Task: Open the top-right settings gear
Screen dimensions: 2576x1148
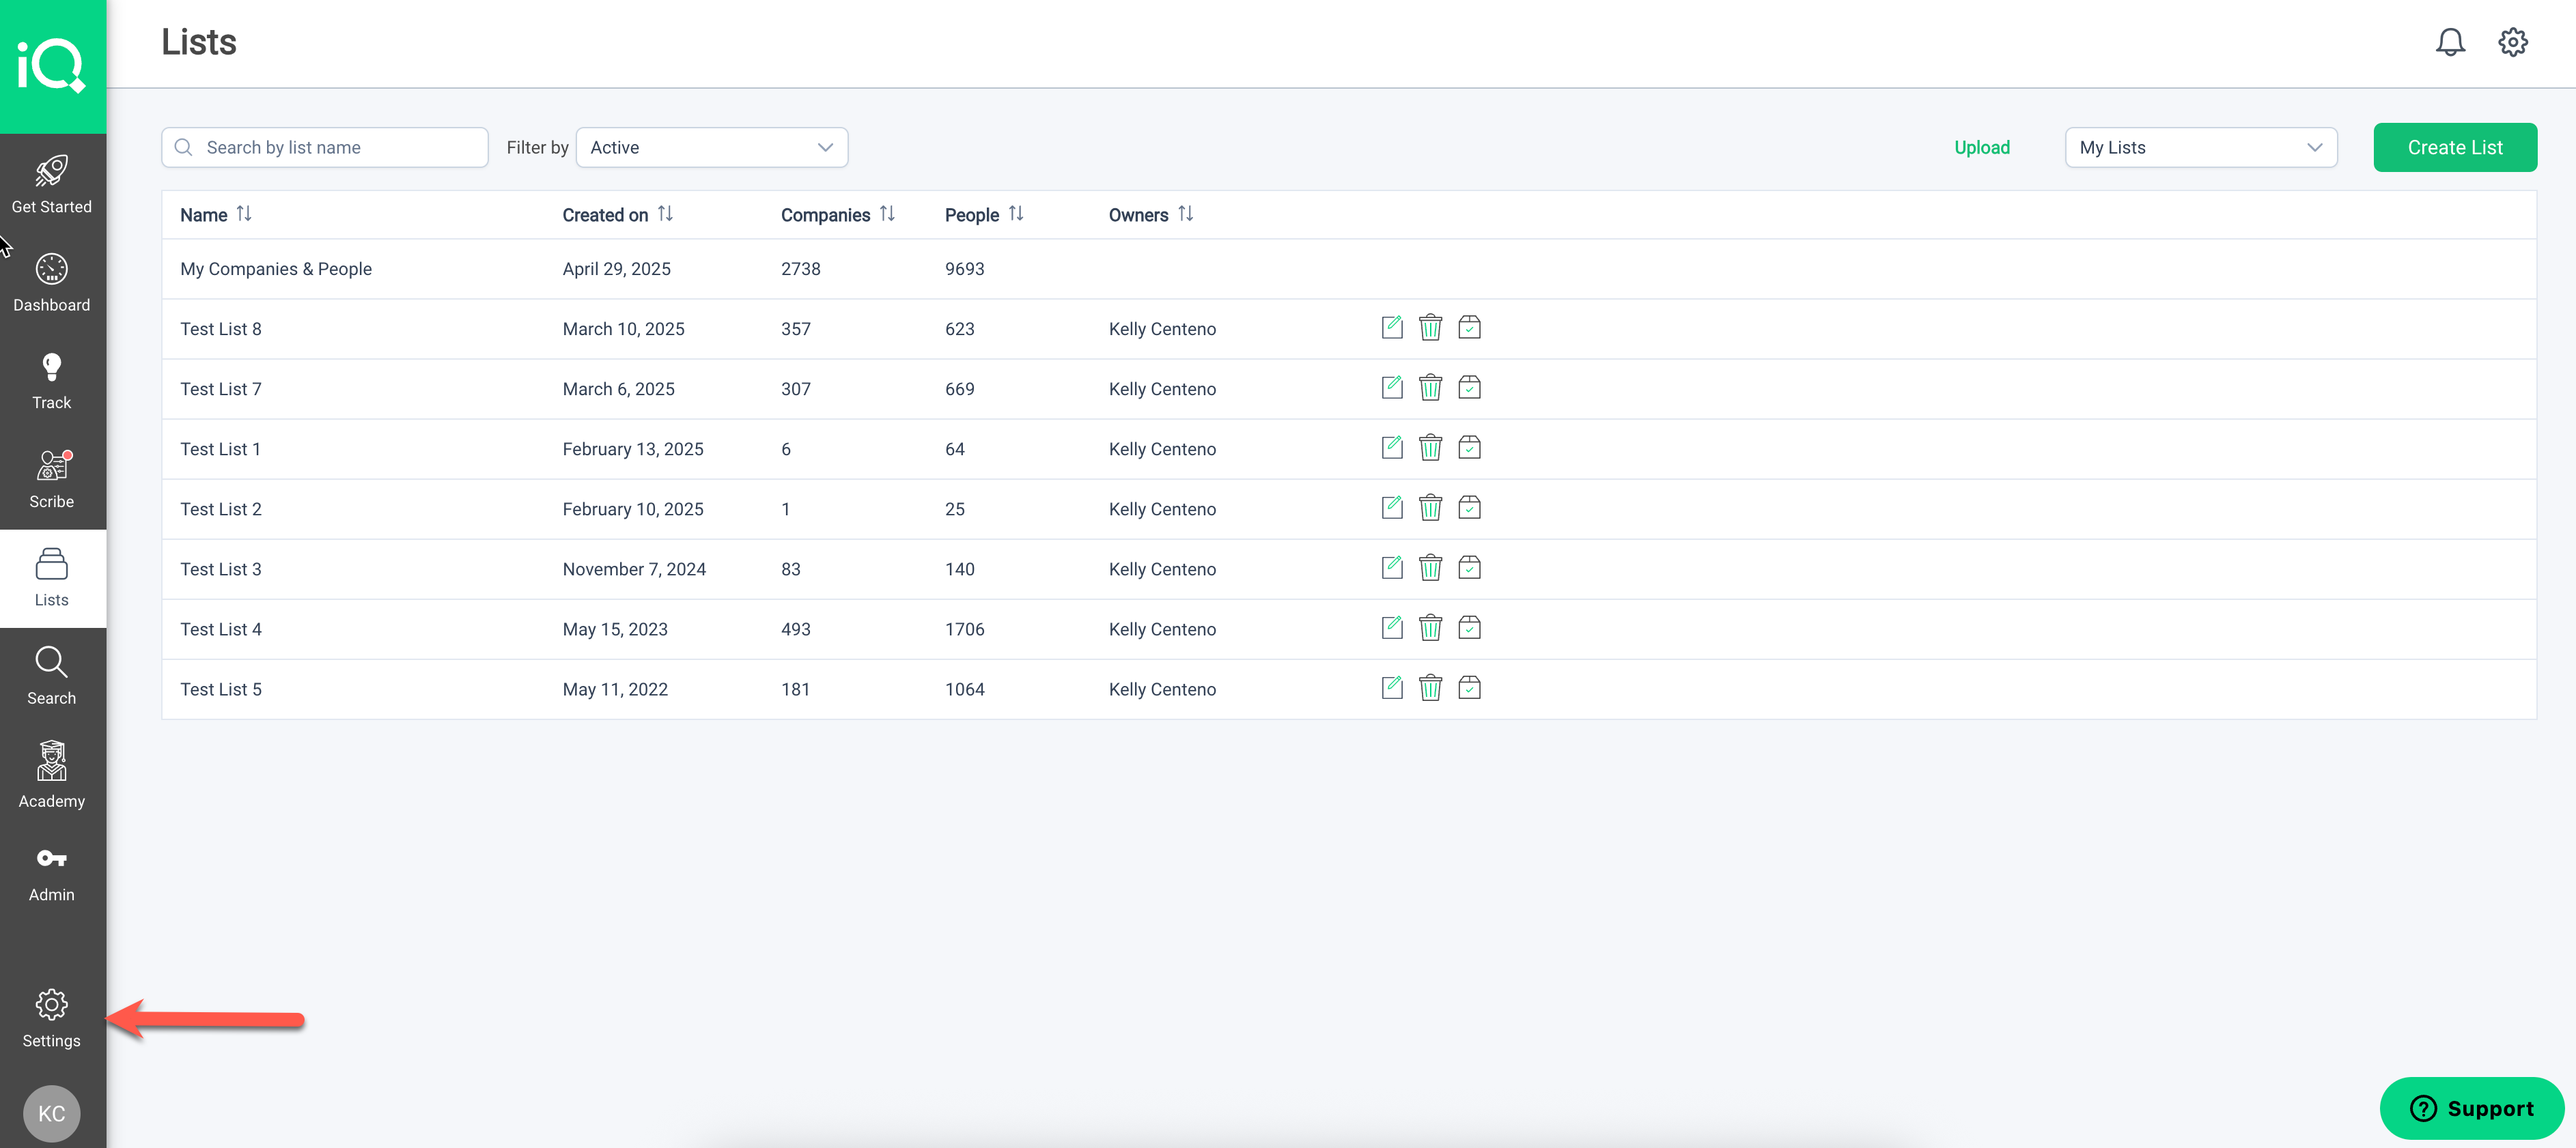Action: pos(2512,42)
